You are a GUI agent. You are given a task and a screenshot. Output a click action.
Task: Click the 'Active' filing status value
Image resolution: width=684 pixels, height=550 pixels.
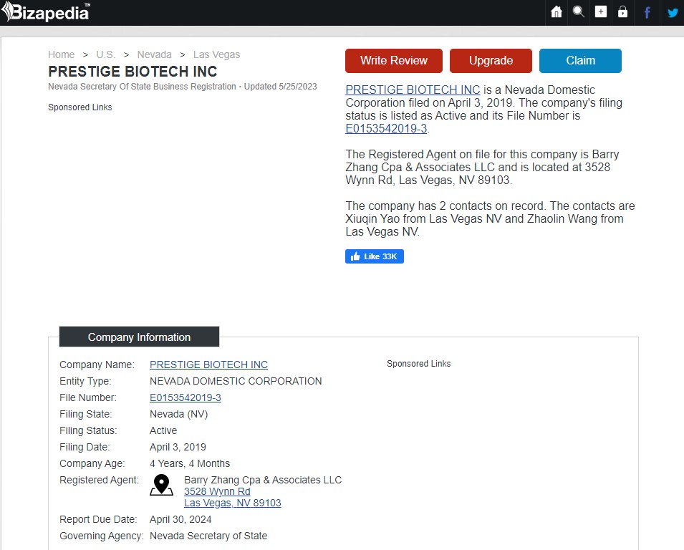163,430
